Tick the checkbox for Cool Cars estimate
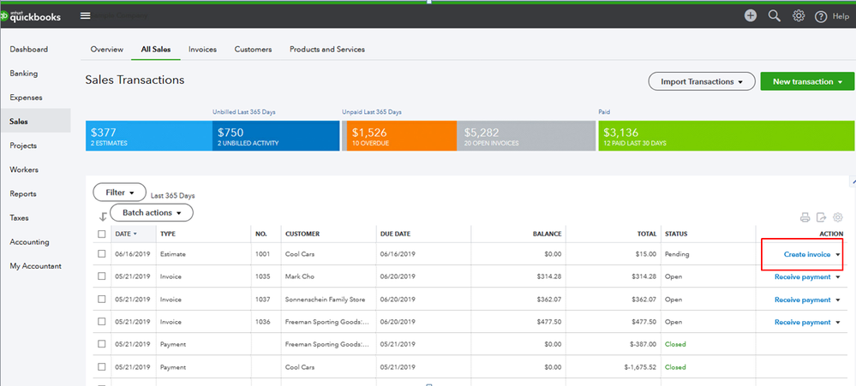The width and height of the screenshot is (856, 386). point(102,254)
